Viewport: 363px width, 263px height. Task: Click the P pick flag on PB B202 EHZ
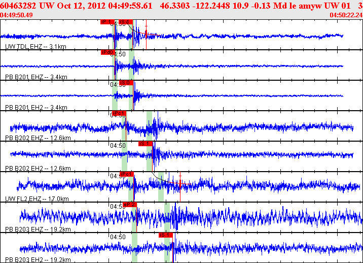118,113
